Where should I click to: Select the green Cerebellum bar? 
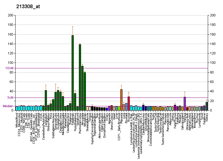pos(46,100)
